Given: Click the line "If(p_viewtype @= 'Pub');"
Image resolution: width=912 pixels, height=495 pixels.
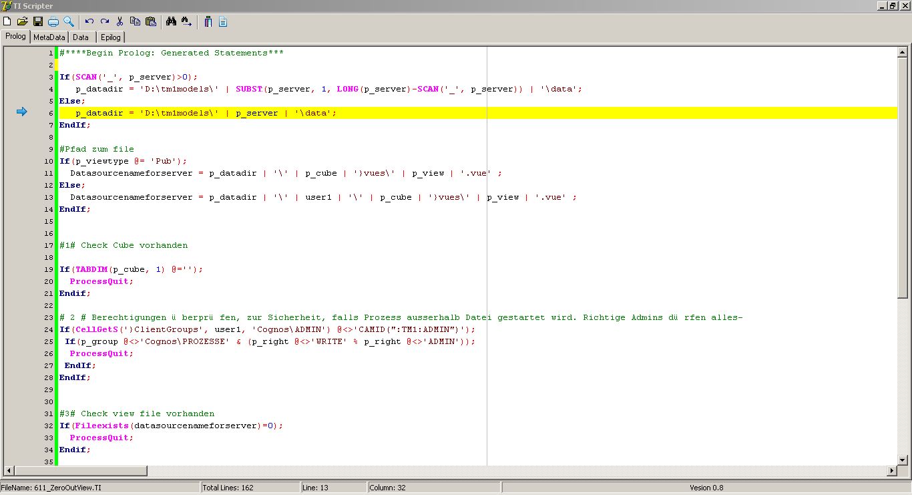Looking at the screenshot, I should pos(124,161).
